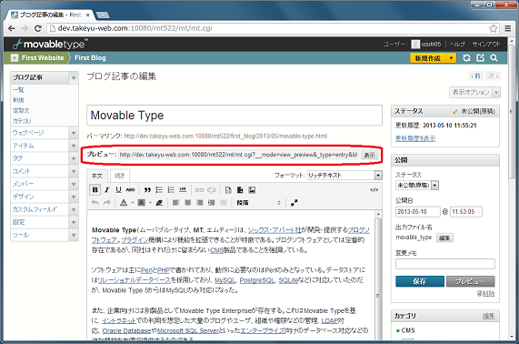Click the rebuild site icon in the header
The height and width of the screenshot is (344, 519).
(466, 58)
